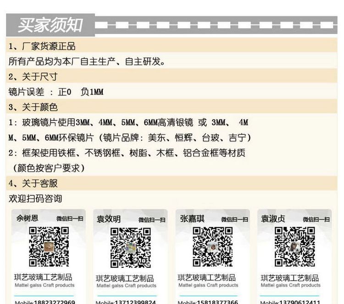Click the line starting 1: 玻璃镜片使用3MM

128,122
